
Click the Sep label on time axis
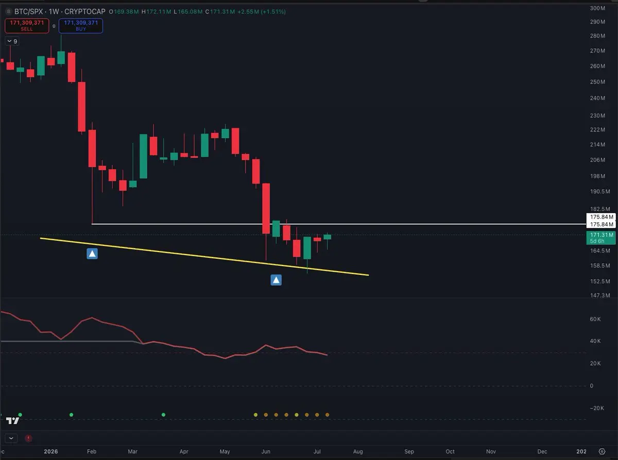409,451
